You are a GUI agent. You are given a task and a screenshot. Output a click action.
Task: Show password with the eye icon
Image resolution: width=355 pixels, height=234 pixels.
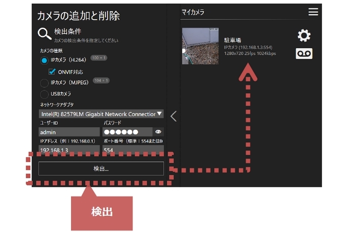click(158, 131)
